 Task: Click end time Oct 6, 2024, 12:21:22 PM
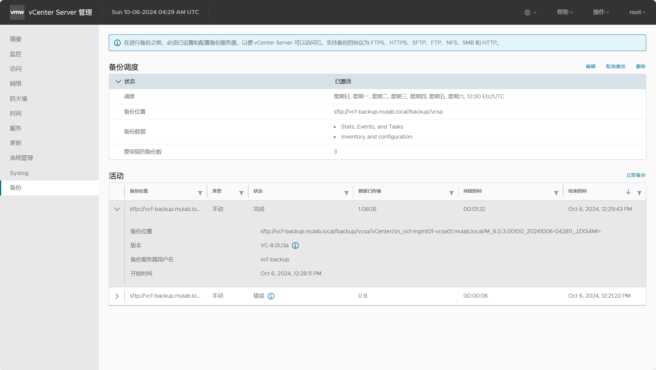(x=599, y=296)
